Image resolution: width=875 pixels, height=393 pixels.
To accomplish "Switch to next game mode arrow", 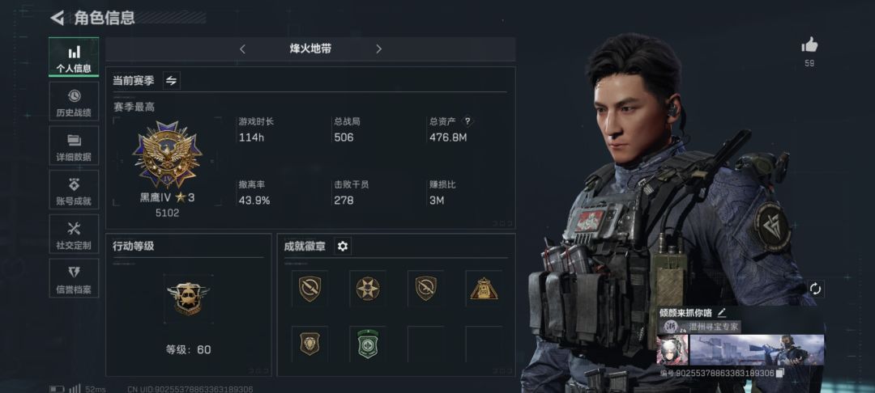I will (378, 49).
